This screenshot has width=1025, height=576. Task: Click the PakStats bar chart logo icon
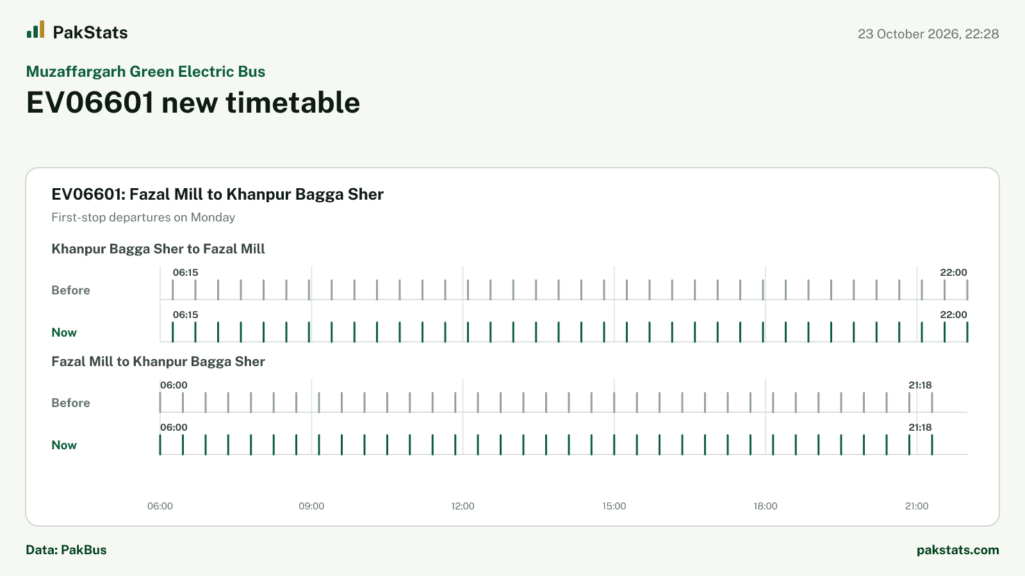35,29
